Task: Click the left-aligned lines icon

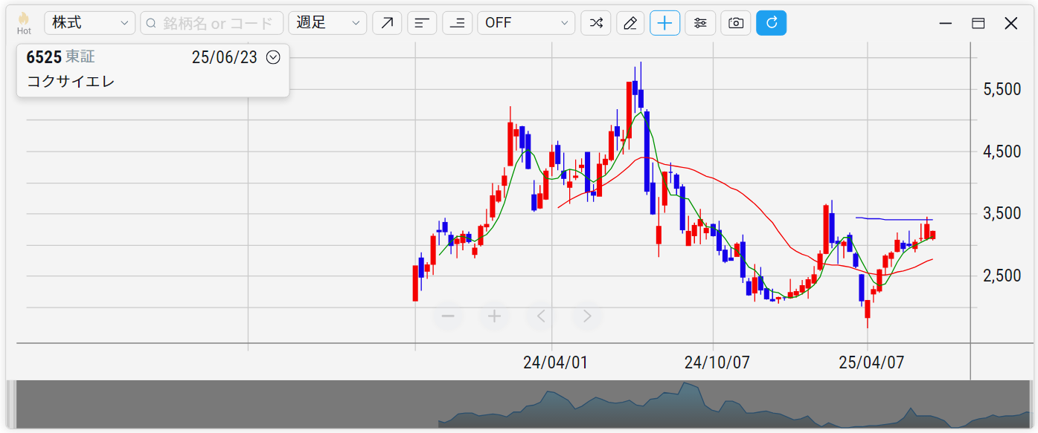Action: click(x=422, y=23)
